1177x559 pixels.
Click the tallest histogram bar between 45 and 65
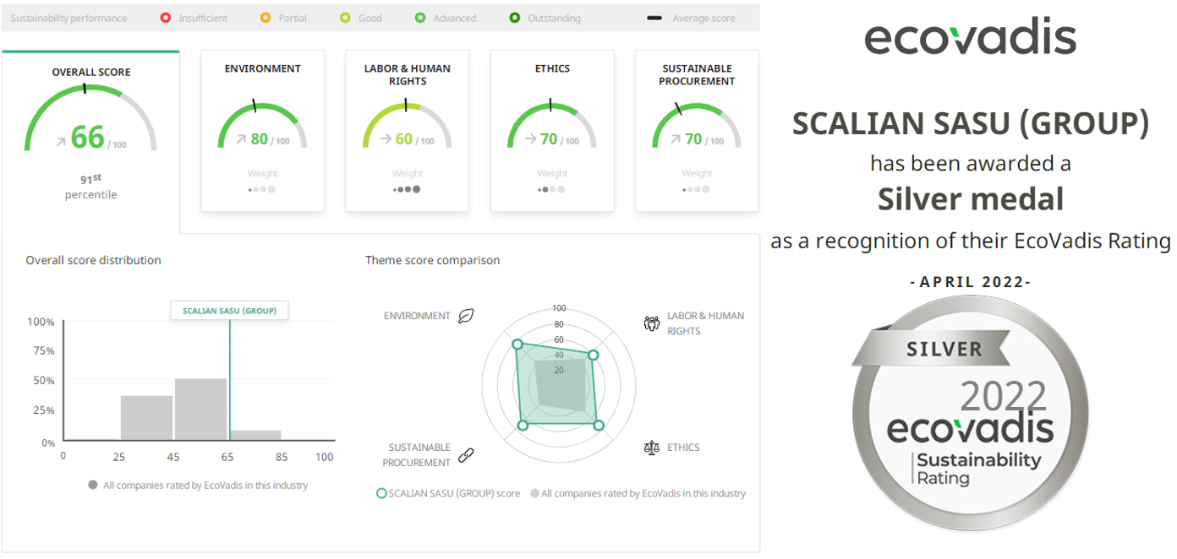click(201, 409)
